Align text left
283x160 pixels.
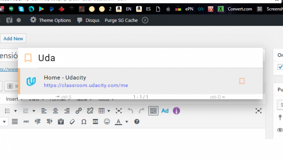44,111
